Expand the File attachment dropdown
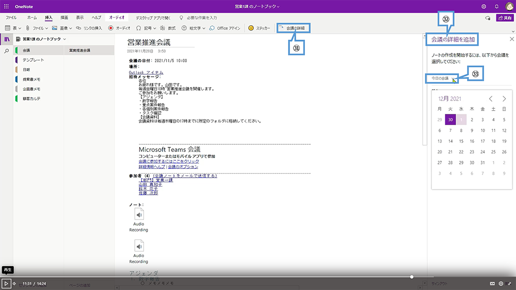Screen dimensions: 516x290 click(x=46, y=28)
